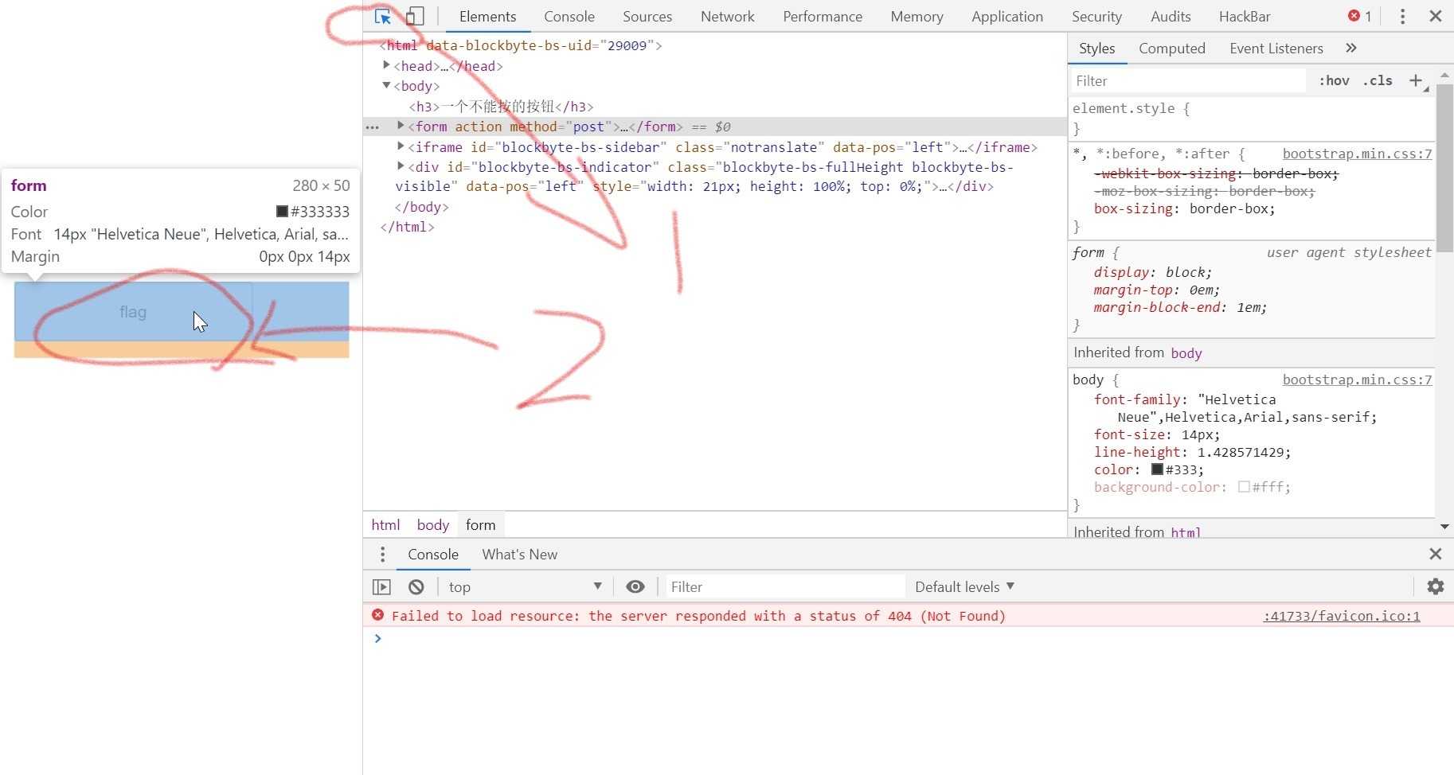Open the error count indicator
This screenshot has width=1454, height=775.
click(1359, 16)
